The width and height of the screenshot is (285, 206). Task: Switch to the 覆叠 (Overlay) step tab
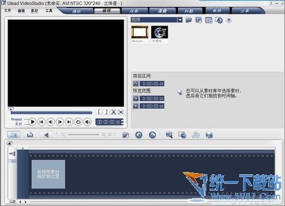pyautogui.click(x=163, y=11)
